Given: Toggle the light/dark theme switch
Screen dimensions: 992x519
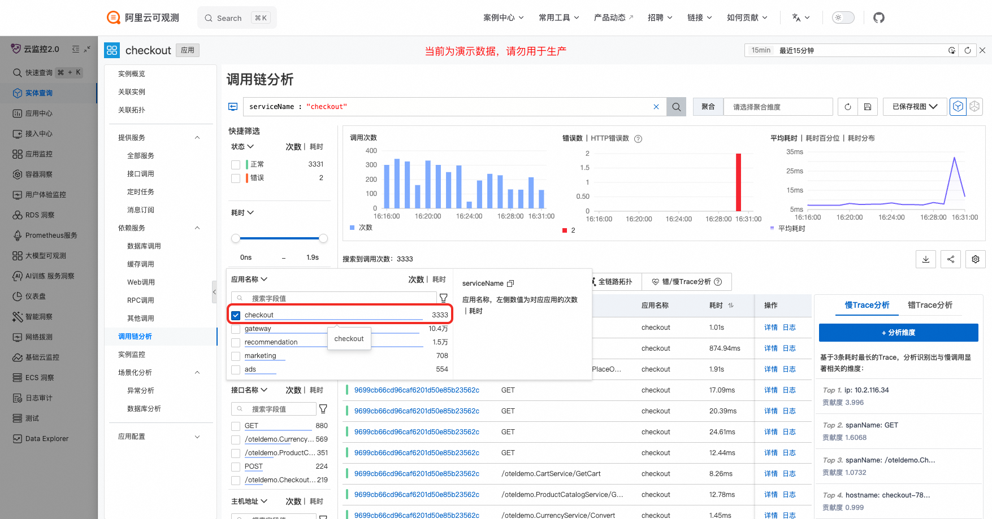Looking at the screenshot, I should coord(843,18).
